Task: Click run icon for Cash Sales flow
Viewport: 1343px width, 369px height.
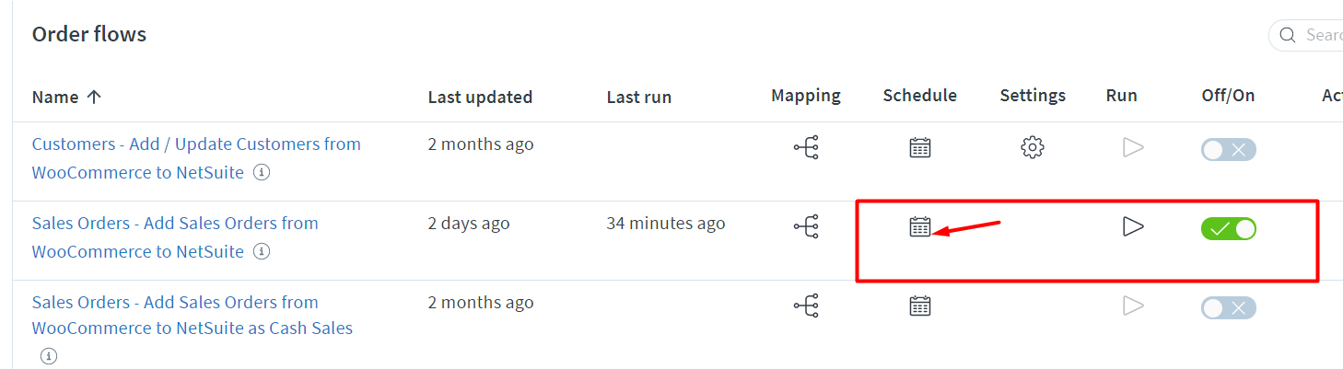Action: click(x=1133, y=306)
